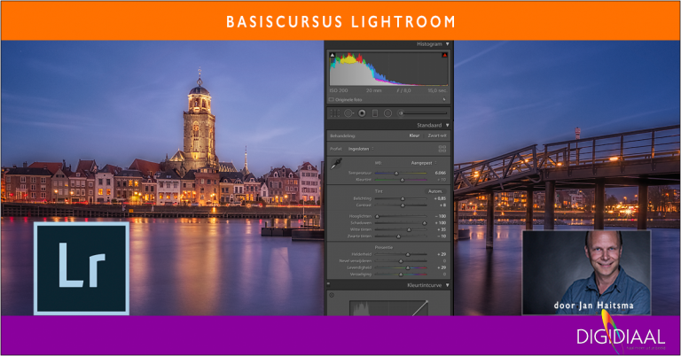The image size is (681, 356).
Task: Click the 20 mm focal length text
Action: pyautogui.click(x=373, y=90)
